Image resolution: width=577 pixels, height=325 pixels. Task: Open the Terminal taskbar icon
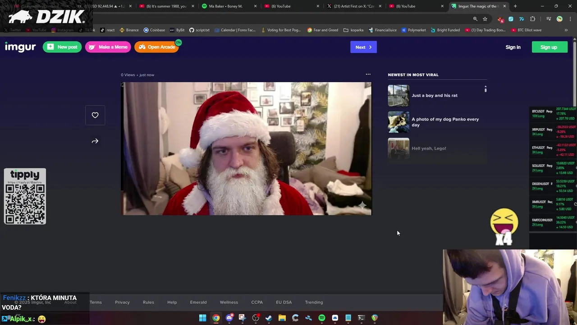(x=361, y=318)
